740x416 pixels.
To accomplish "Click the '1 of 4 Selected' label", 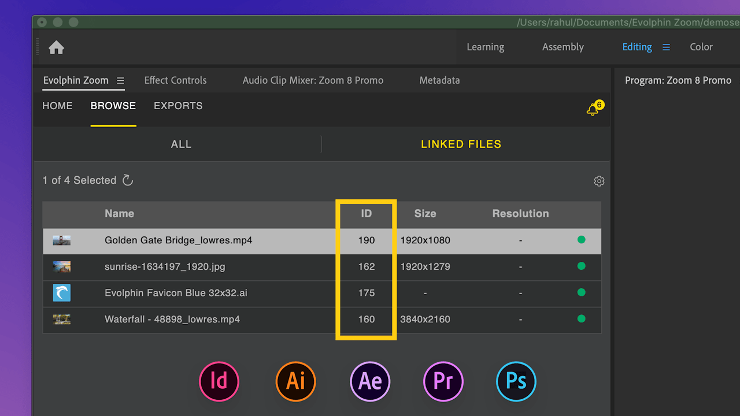I will point(79,180).
